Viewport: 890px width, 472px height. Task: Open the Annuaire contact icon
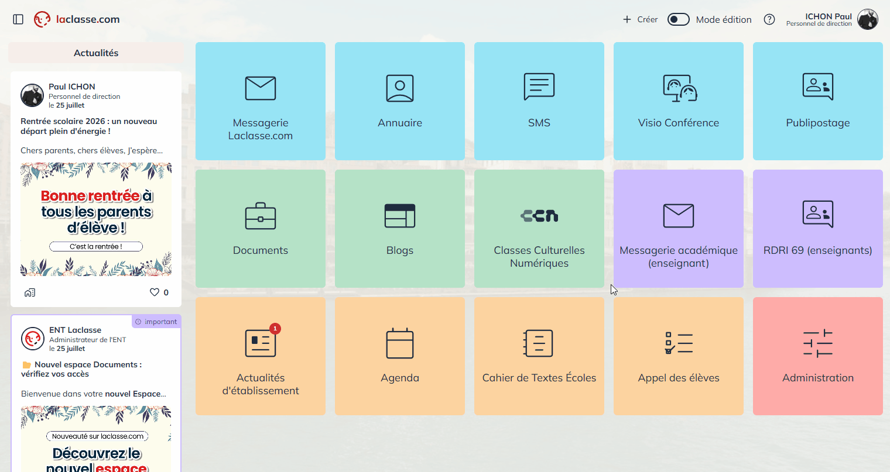(400, 88)
